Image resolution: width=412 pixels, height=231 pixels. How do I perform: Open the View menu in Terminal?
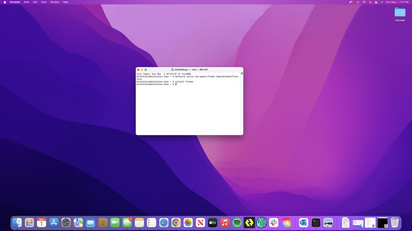point(43,2)
